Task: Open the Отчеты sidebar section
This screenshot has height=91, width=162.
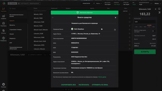Action: click(x=4, y=32)
